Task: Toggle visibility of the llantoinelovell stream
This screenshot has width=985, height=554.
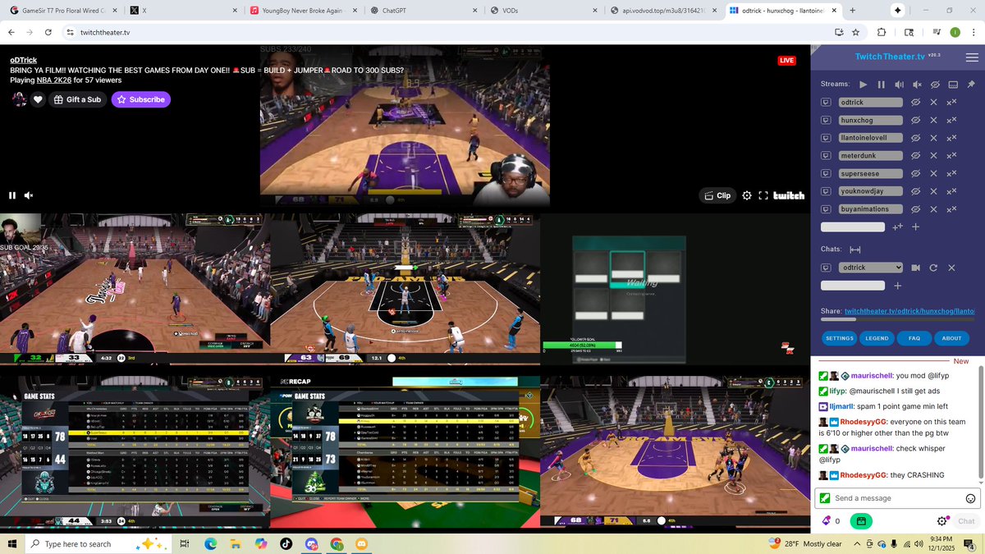Action: (915, 138)
